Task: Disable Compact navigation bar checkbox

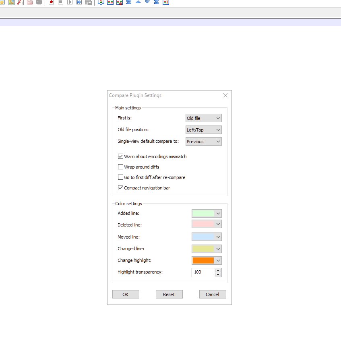Action: click(x=120, y=188)
